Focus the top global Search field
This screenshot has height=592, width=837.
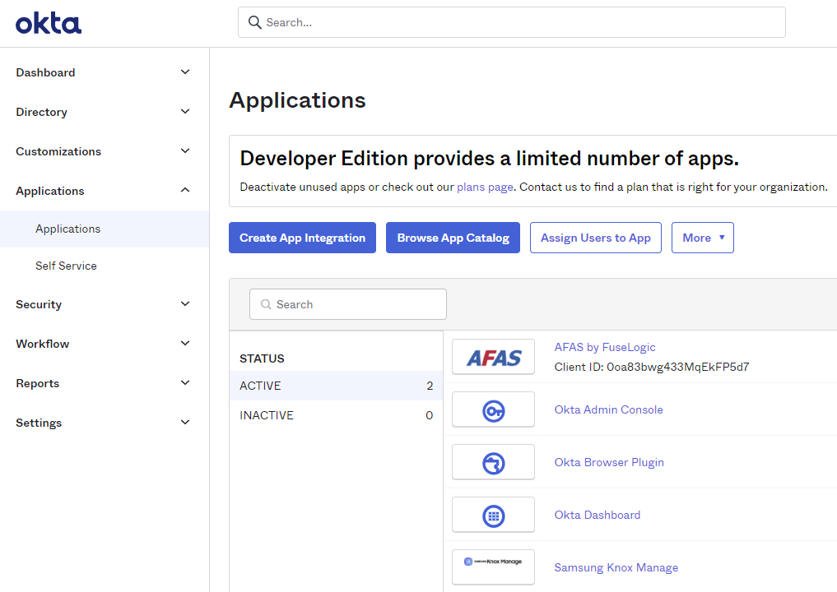pos(511,22)
